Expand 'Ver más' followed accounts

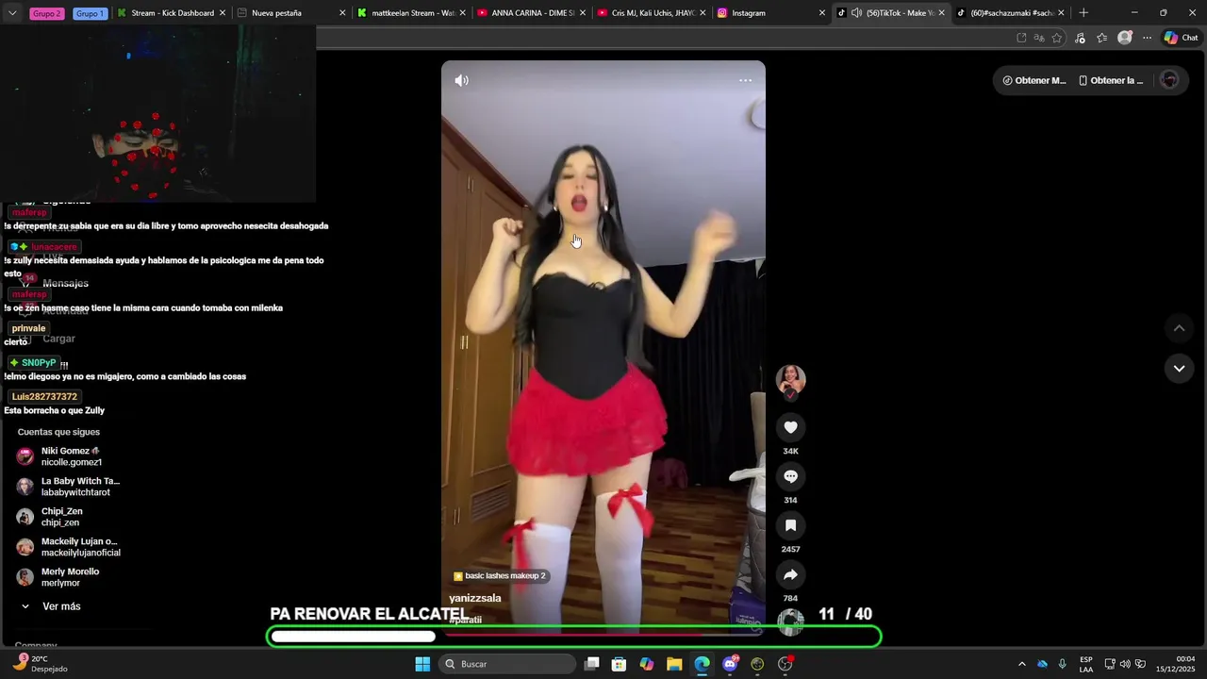(51, 606)
